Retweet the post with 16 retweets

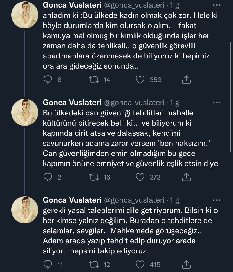point(94,177)
